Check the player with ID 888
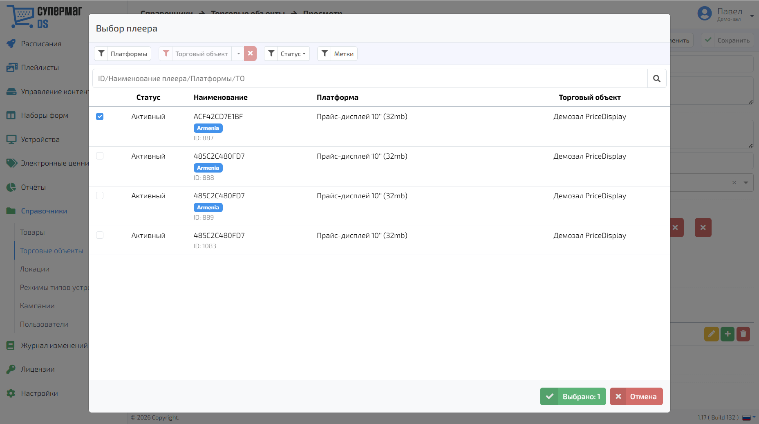This screenshot has height=424, width=759. click(x=100, y=156)
